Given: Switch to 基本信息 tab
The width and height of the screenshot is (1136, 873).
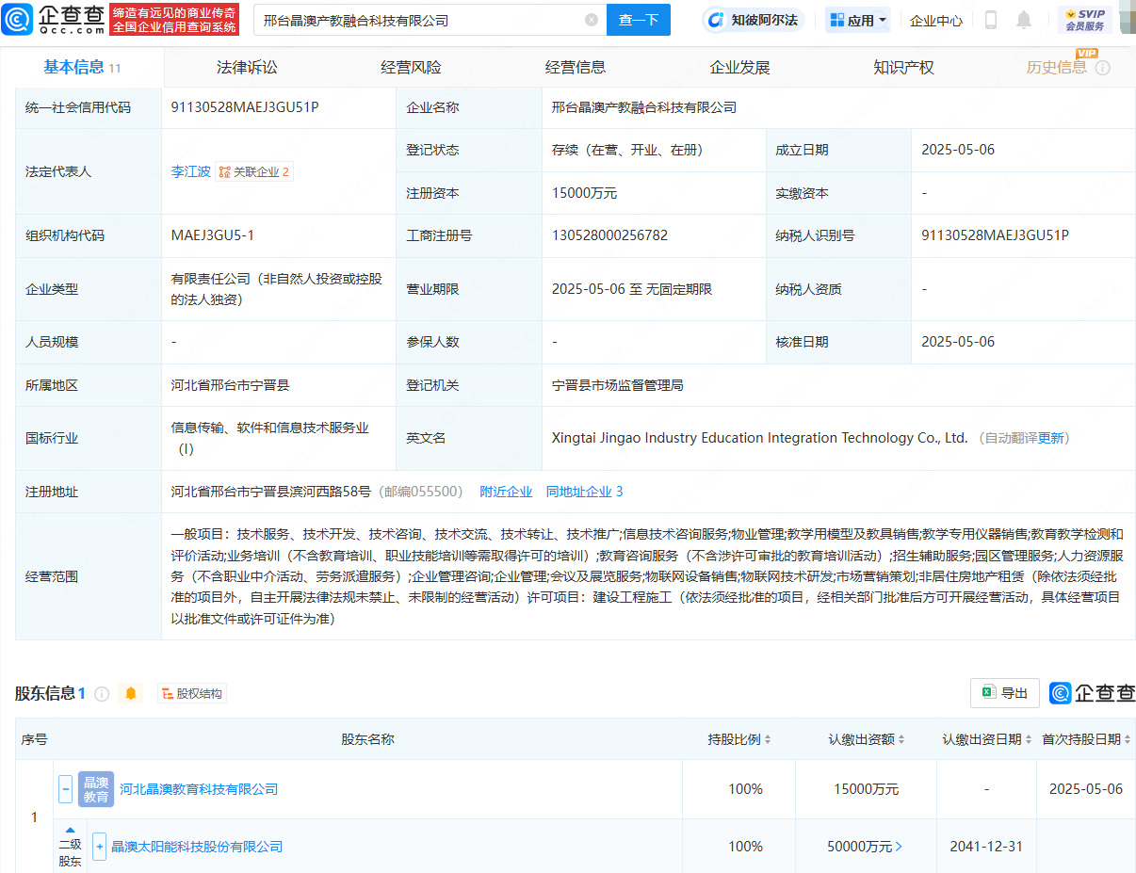Looking at the screenshot, I should tap(82, 67).
